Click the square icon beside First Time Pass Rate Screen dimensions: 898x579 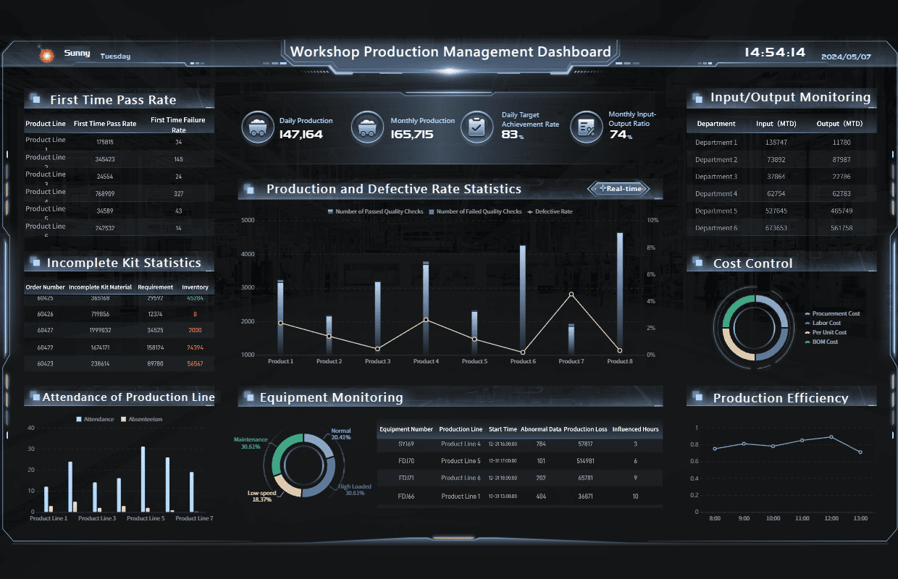point(35,100)
